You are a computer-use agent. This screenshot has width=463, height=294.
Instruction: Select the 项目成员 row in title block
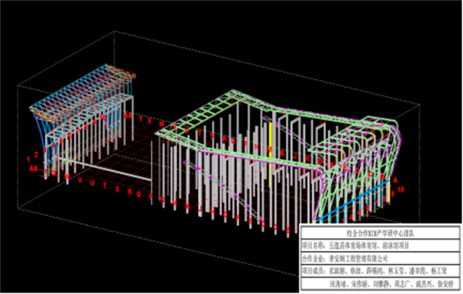tap(379, 271)
